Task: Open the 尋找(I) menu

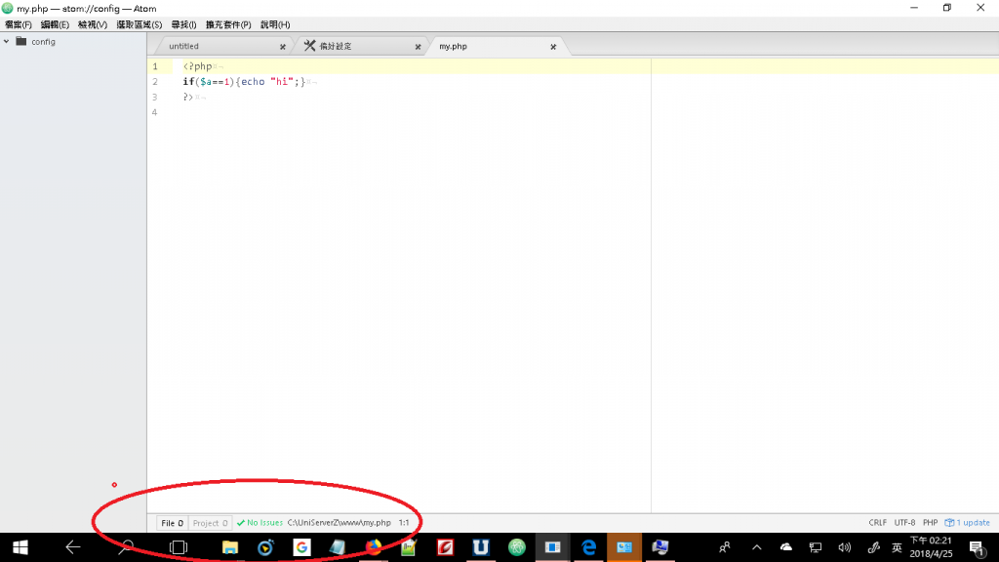Action: coord(183,24)
